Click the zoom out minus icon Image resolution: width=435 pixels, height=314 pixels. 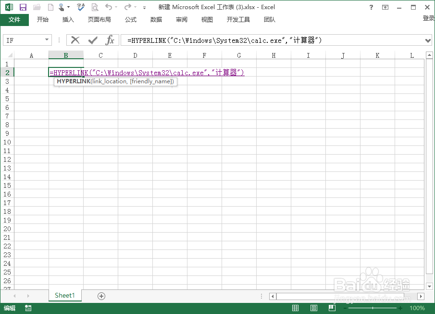[345, 308]
